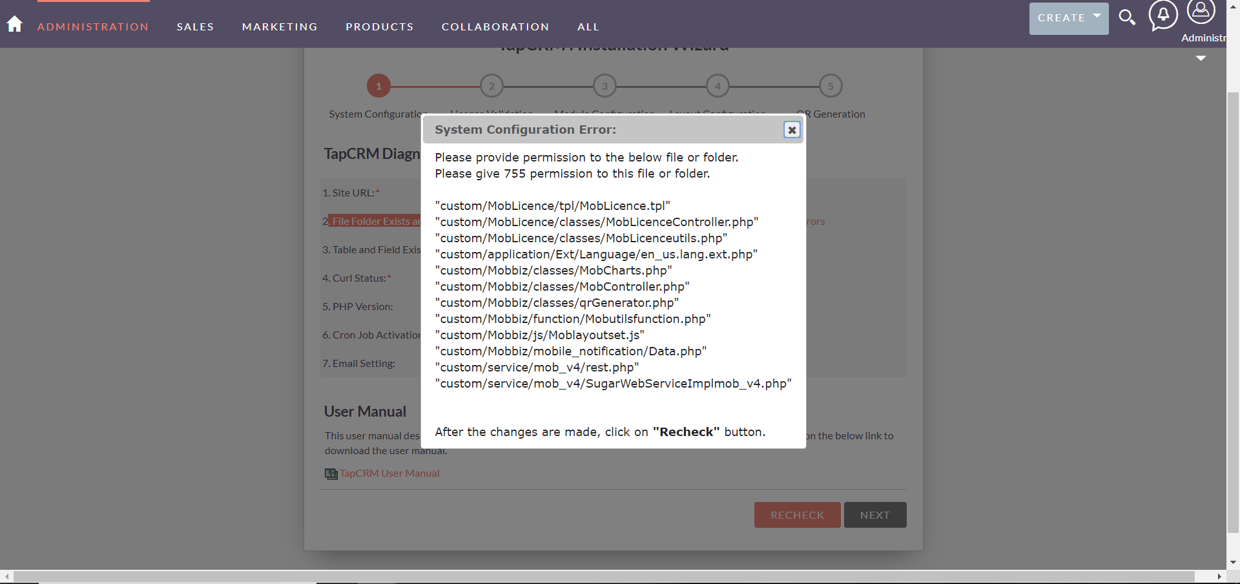Click scroll right arrow on horizontal scrollbar

tap(1219, 576)
